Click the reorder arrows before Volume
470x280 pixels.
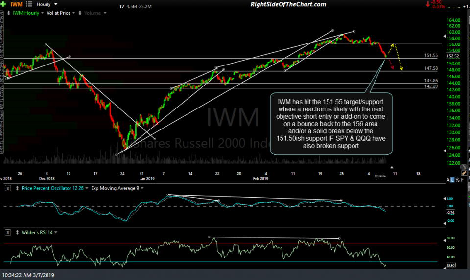click(80, 13)
